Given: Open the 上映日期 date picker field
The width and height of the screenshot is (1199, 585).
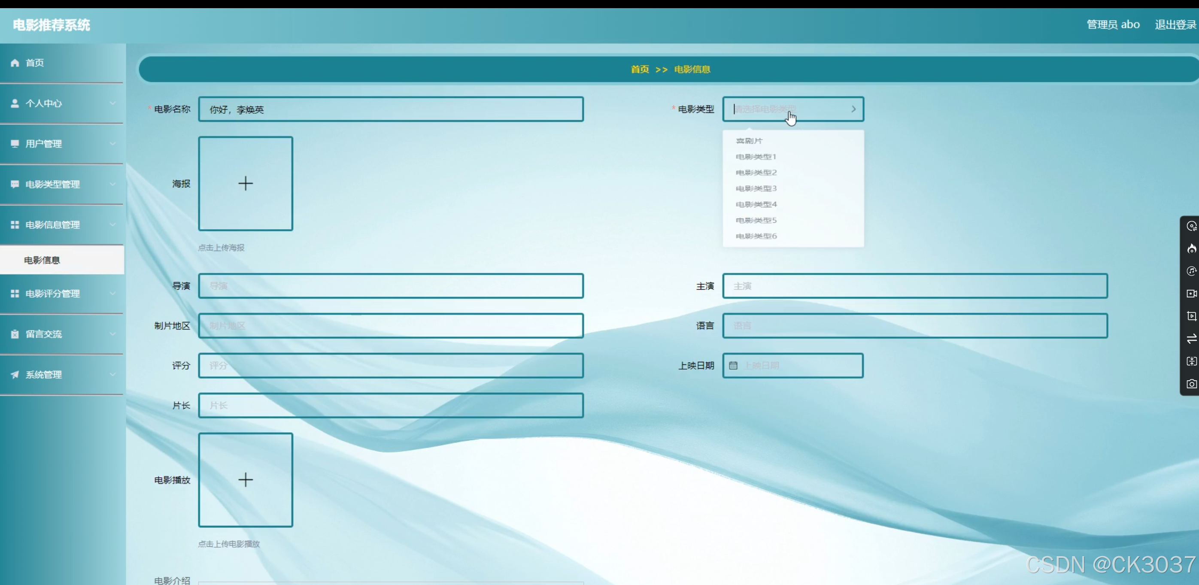Looking at the screenshot, I should pos(792,366).
